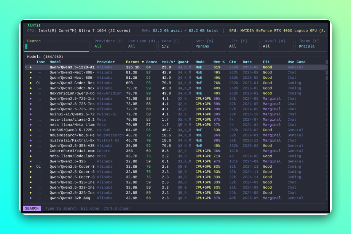351x234 pixels.
Task: Select the meta-llama/CodeLlama model row
Action: (x=72, y=156)
